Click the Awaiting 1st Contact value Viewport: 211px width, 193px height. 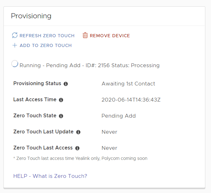pyautogui.click(x=128, y=84)
